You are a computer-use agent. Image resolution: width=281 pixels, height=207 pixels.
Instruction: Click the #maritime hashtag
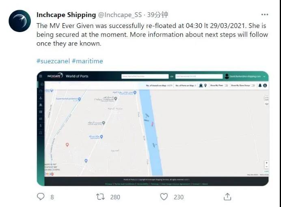click(x=87, y=61)
